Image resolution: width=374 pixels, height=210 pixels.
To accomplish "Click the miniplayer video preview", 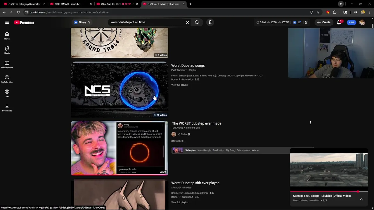I will pyautogui.click(x=329, y=170).
